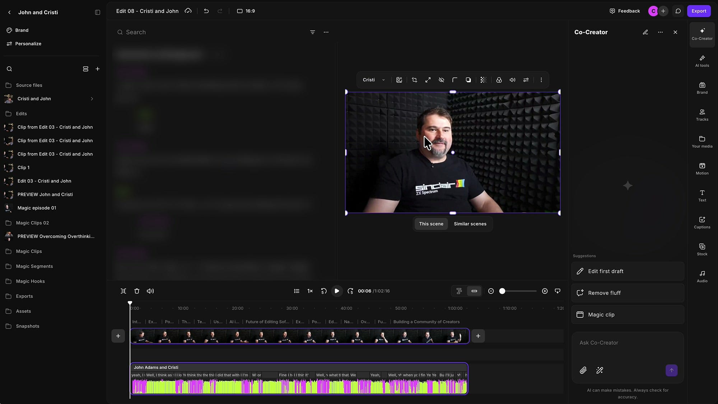718x404 pixels.
Task: Choose the Remove fluff suggestion
Action: [628, 293]
